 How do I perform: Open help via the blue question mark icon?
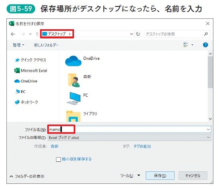point(205,45)
